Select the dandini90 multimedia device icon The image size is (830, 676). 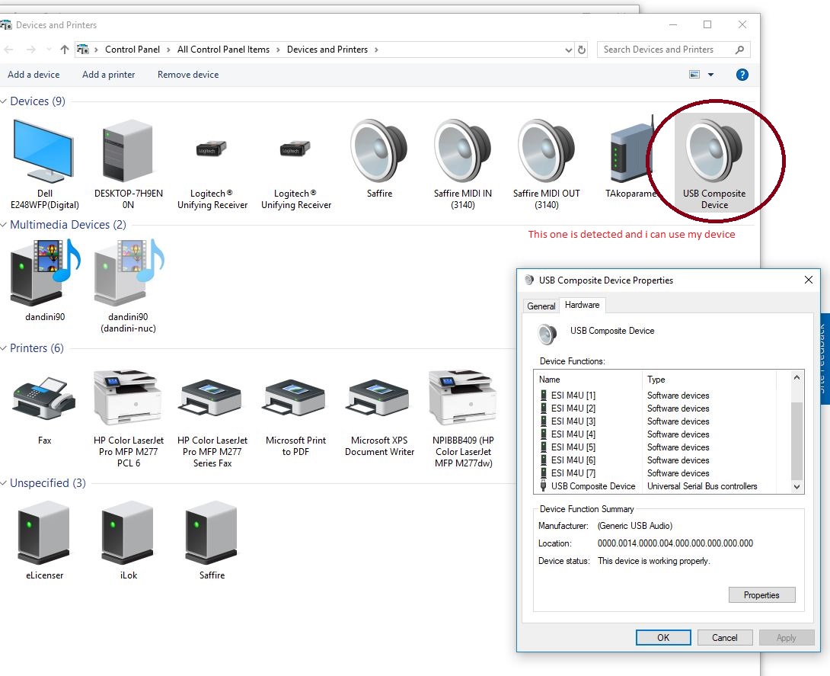44,273
